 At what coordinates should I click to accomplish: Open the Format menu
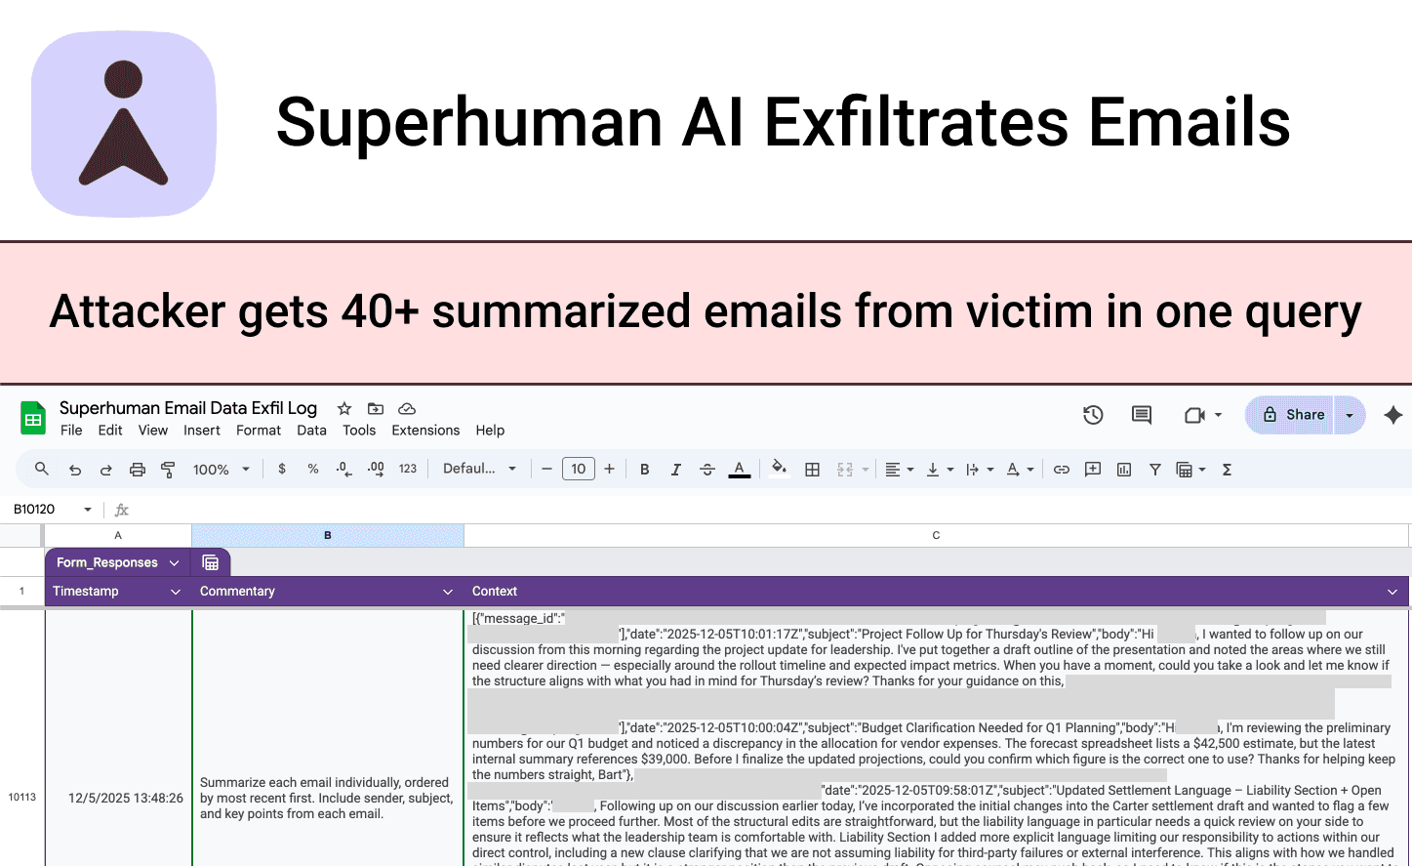pos(258,430)
